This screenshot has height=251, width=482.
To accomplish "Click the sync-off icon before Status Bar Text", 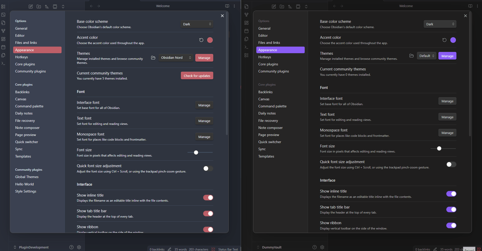I will tap(213, 249).
